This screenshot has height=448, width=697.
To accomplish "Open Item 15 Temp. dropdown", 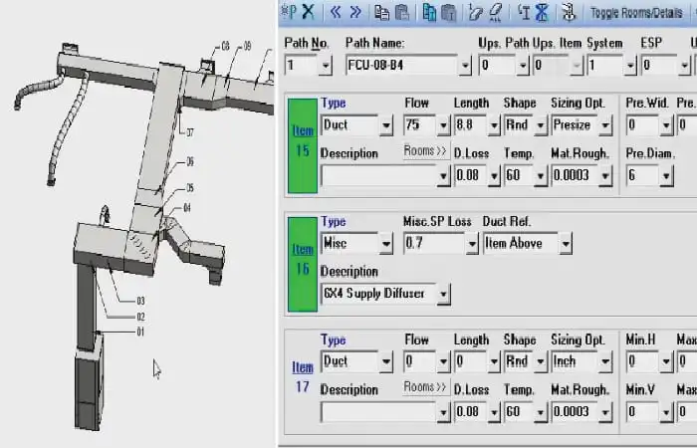I will coord(540,176).
